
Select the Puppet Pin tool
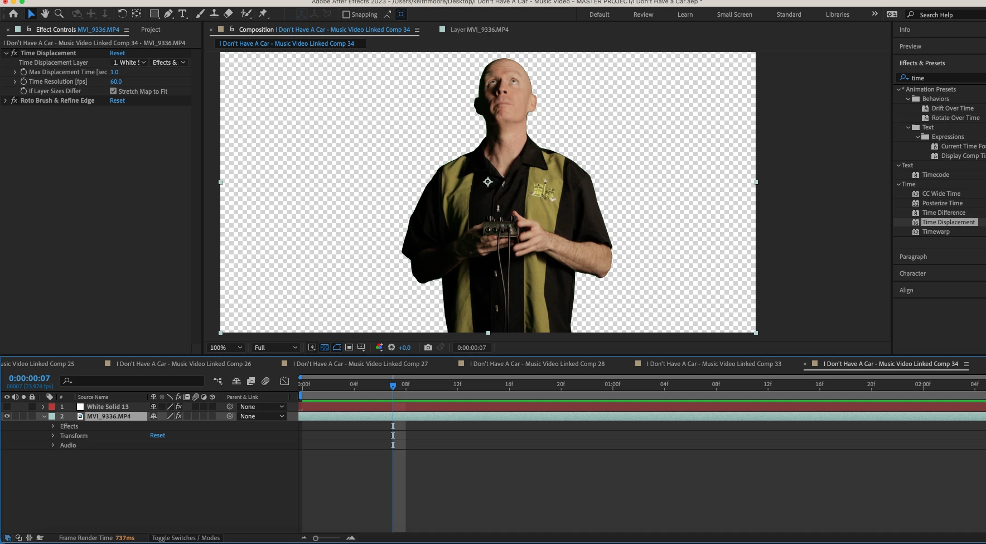263,14
